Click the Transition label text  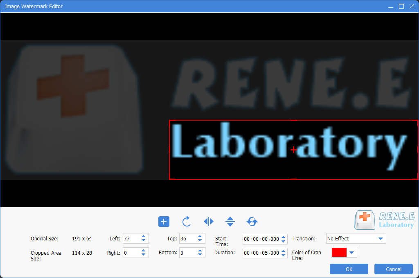point(304,238)
